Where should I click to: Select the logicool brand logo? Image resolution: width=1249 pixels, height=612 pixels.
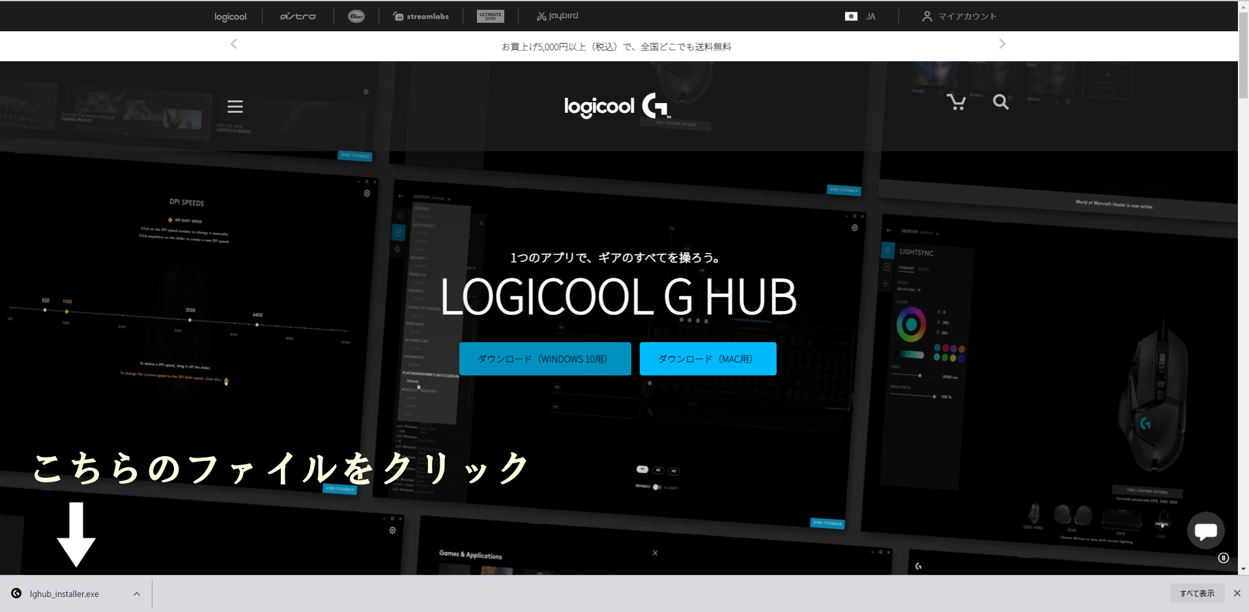point(230,16)
